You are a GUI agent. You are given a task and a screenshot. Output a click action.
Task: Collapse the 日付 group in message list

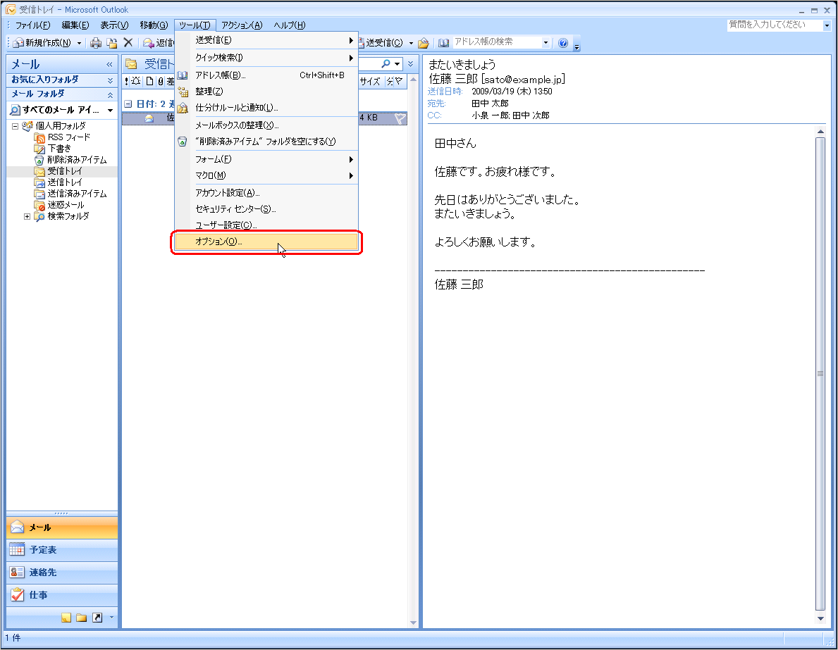pos(128,104)
